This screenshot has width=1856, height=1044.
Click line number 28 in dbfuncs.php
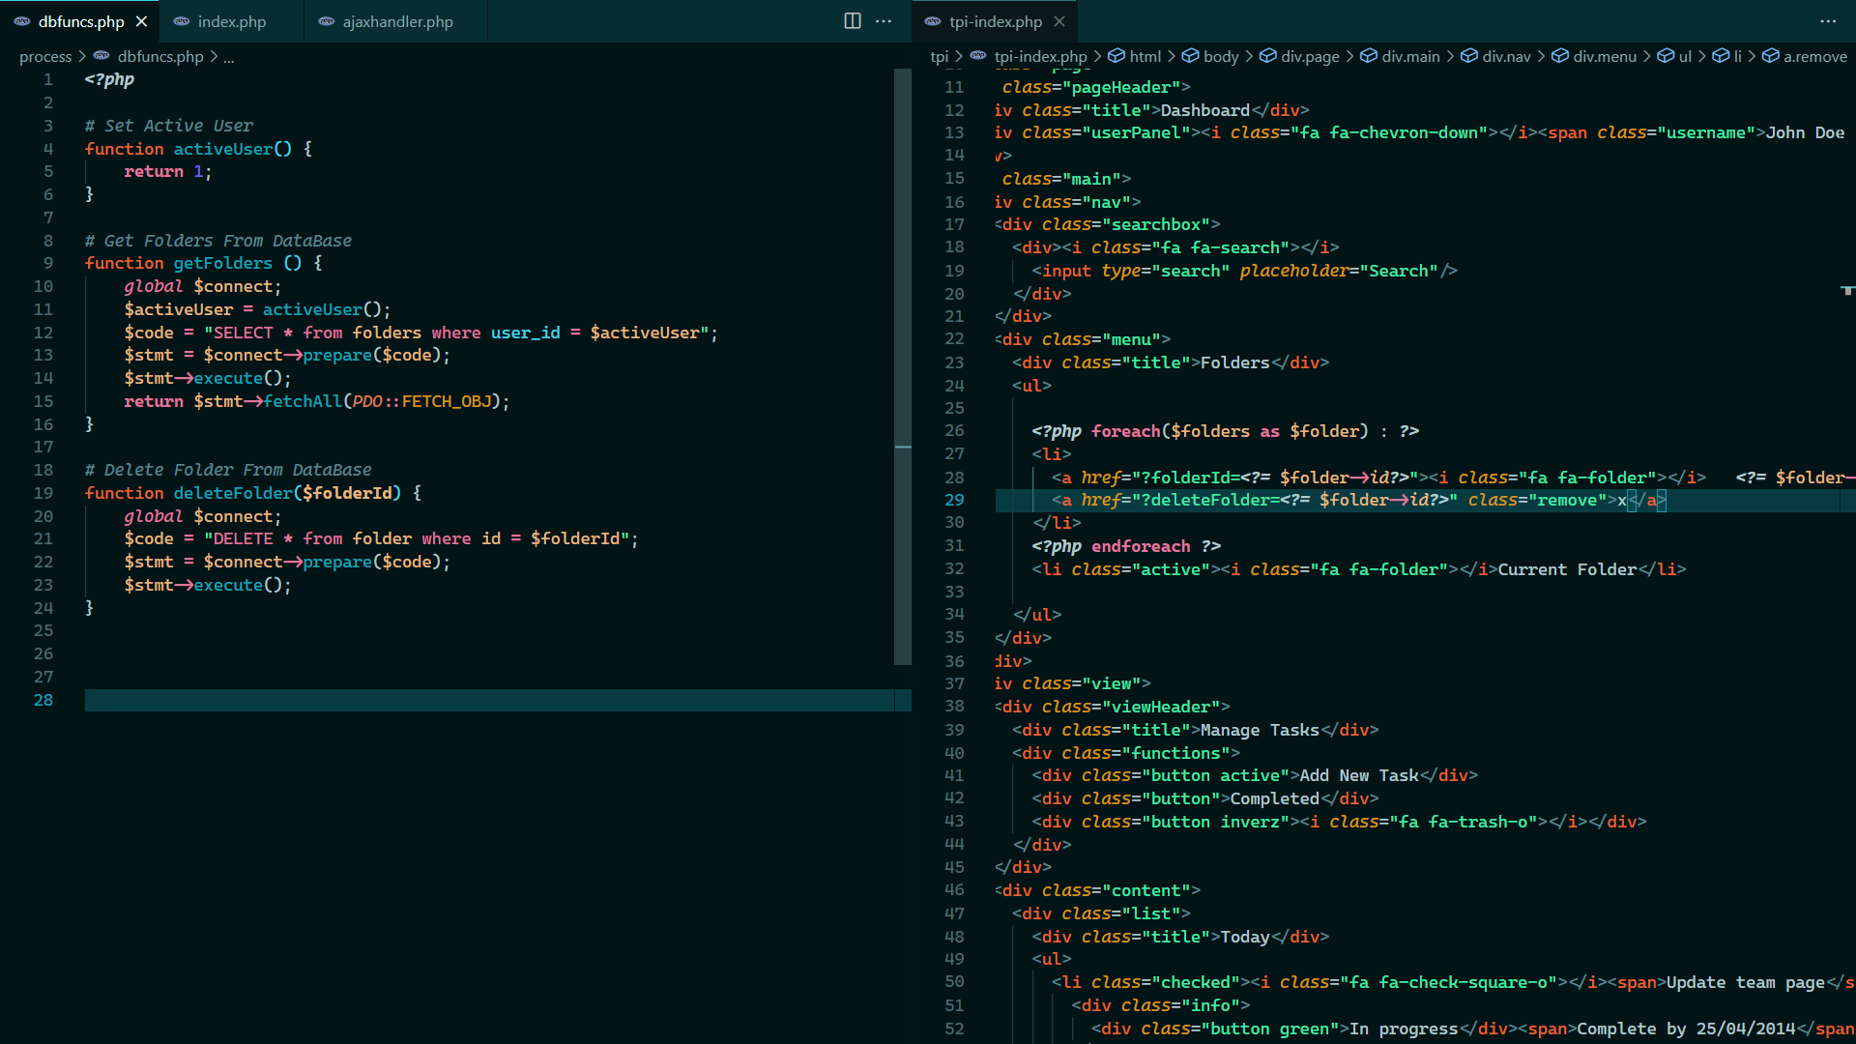(x=43, y=700)
